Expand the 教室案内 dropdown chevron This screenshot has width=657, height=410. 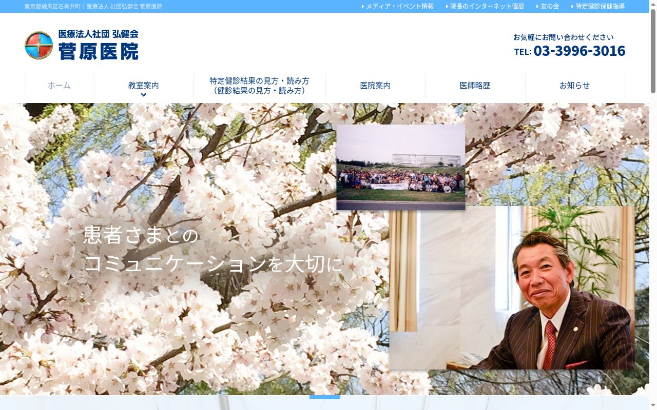click(x=144, y=95)
